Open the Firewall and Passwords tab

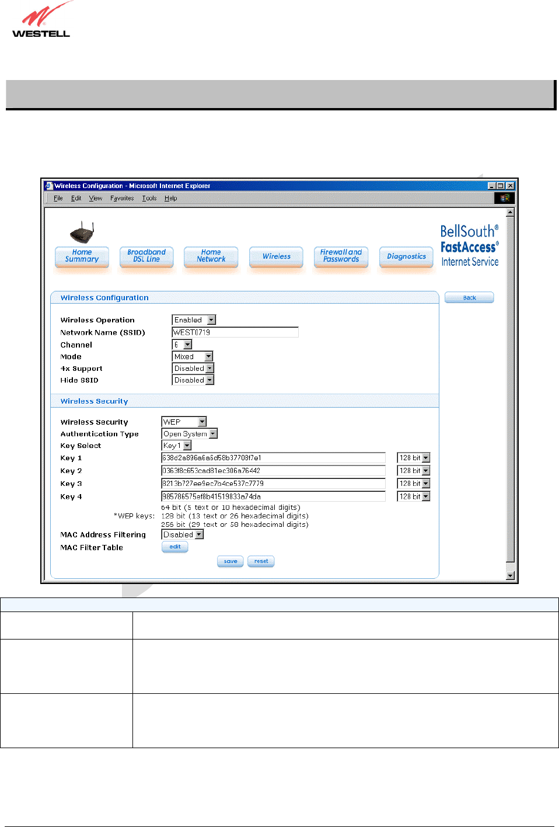coord(341,256)
